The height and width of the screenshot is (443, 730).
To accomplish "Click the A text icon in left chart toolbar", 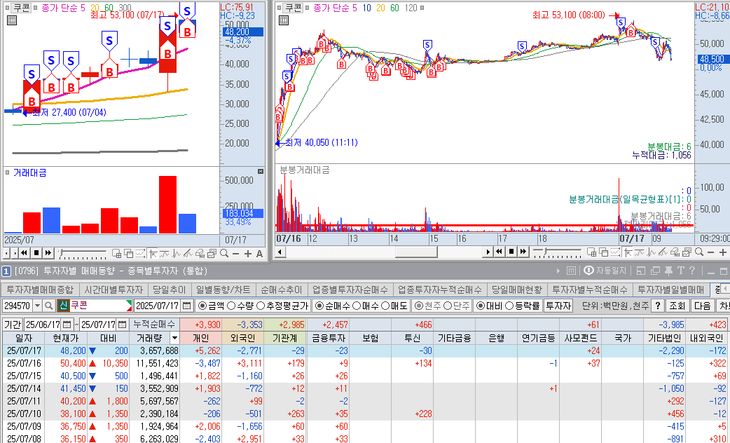I will [x=259, y=254].
